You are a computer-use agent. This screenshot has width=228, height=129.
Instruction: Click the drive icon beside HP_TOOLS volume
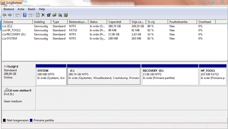coord(4,30)
